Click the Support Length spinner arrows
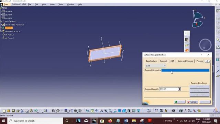Image resolution: width=220 pixels, height=124 pixels. point(179,89)
